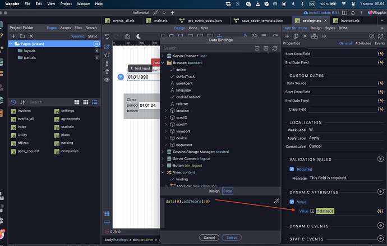Add dynamic event plus icon
The image size is (387, 246).
381,225
